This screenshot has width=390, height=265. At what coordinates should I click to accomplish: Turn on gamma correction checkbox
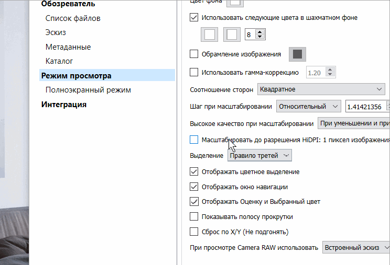click(194, 73)
